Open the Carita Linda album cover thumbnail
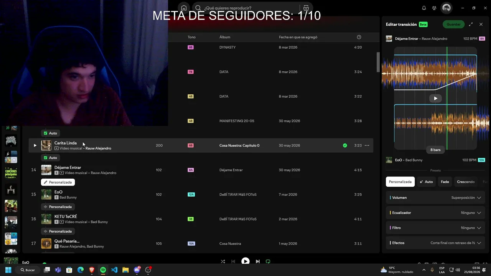 [x=46, y=145]
